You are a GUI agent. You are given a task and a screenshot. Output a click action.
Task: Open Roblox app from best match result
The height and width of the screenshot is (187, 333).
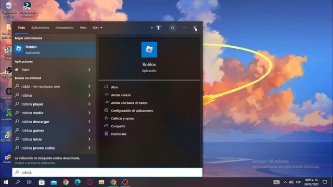(x=54, y=50)
